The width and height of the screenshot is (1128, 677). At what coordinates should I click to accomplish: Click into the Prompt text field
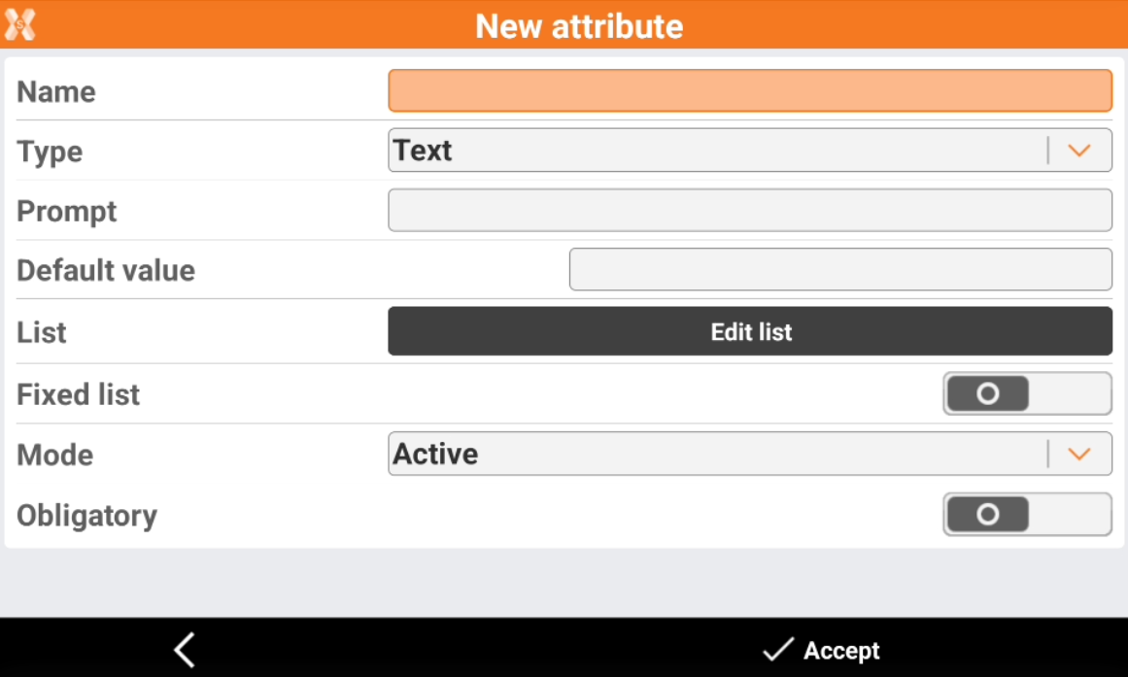tap(749, 210)
